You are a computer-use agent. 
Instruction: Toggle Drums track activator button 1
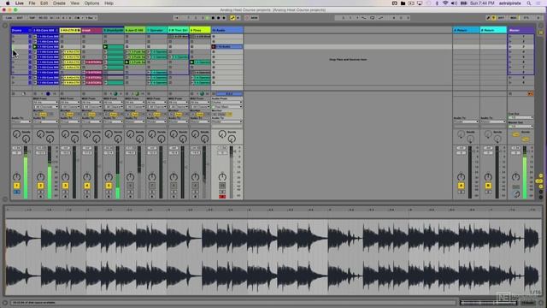tap(16, 186)
